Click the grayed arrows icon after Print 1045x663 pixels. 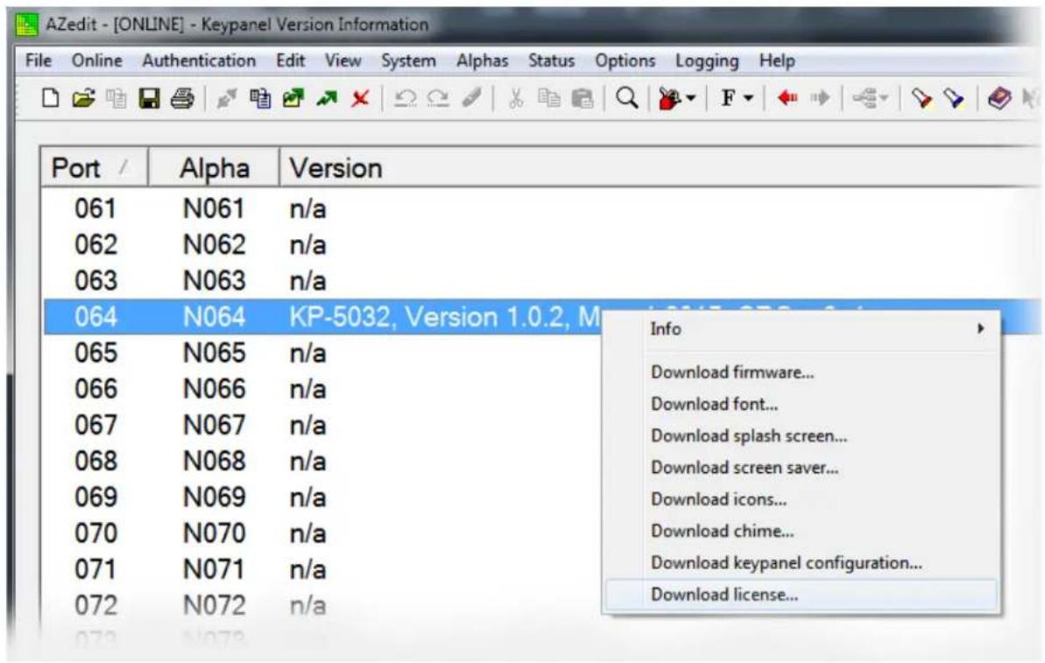227,99
